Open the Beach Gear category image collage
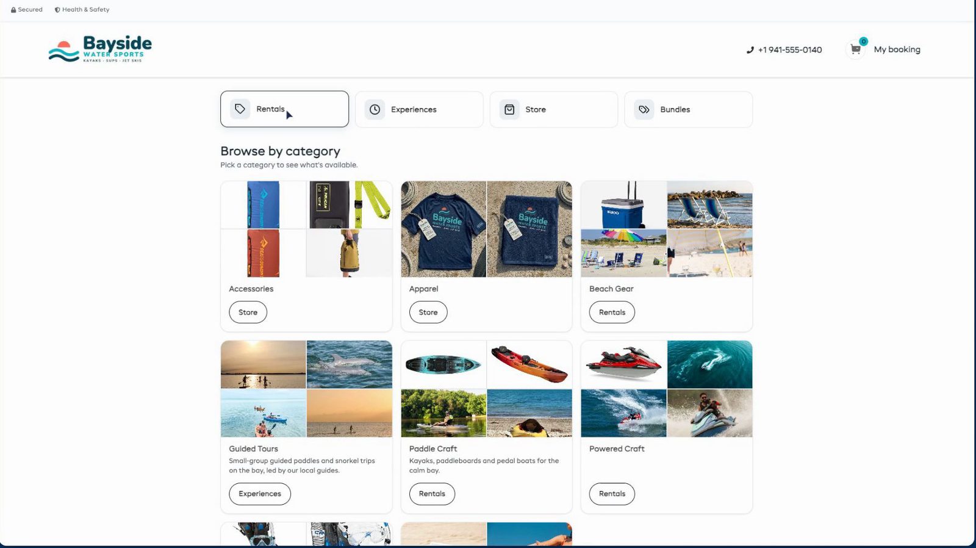Screen dimensions: 976x548 point(667,229)
